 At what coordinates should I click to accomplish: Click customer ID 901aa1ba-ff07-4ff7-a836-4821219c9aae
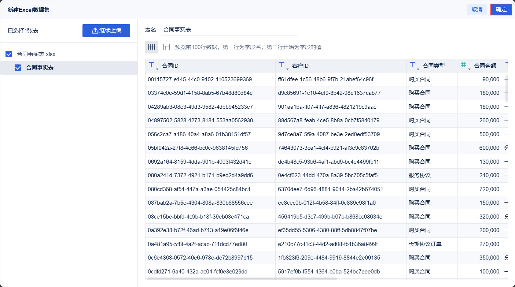327,107
